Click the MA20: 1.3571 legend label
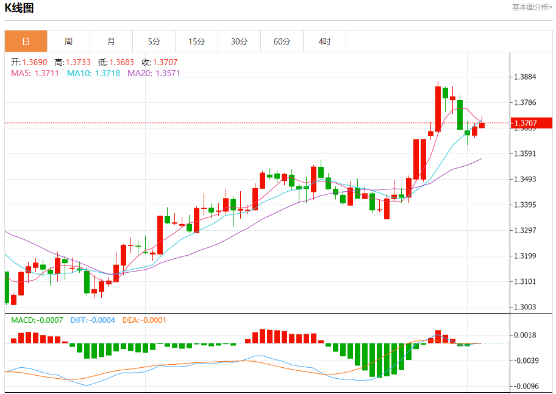This screenshot has width=556, height=394. tap(154, 73)
